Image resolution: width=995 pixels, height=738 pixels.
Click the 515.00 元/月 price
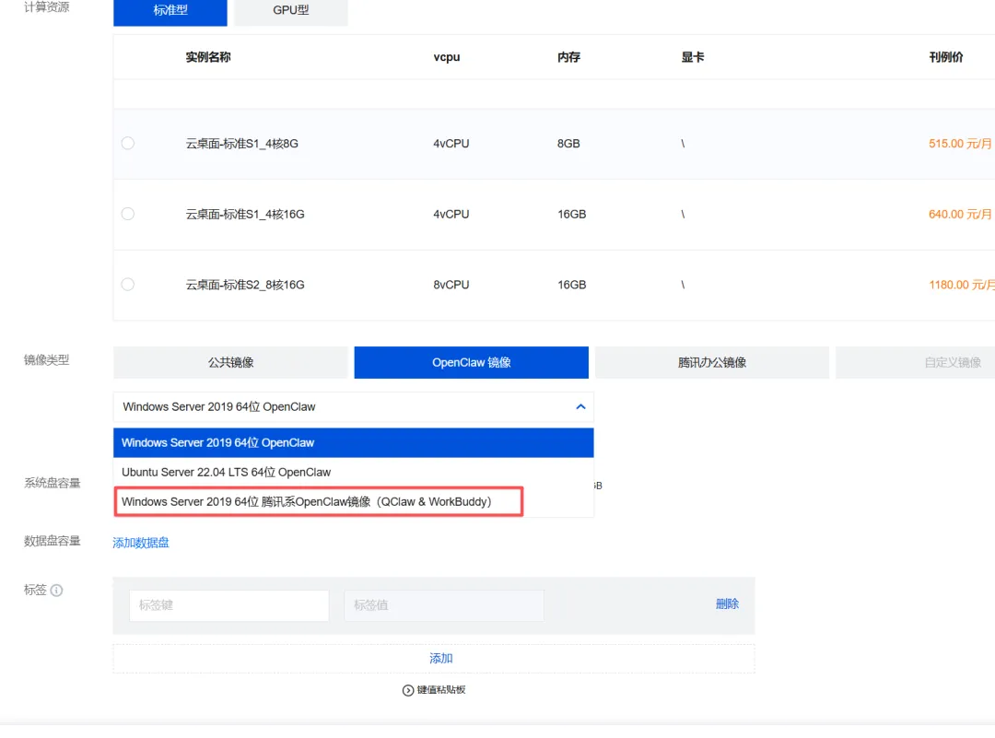[x=961, y=144]
